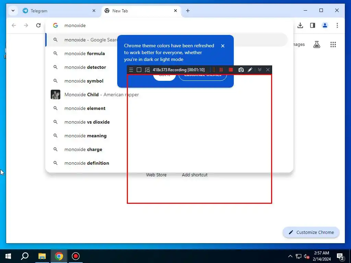Select the New Tab tab

pos(142,11)
